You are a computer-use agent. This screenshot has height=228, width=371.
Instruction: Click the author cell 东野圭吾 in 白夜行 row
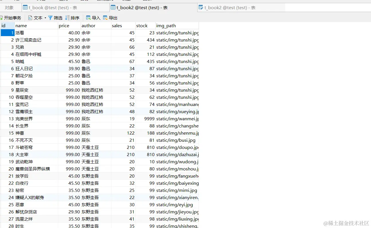(x=96, y=183)
